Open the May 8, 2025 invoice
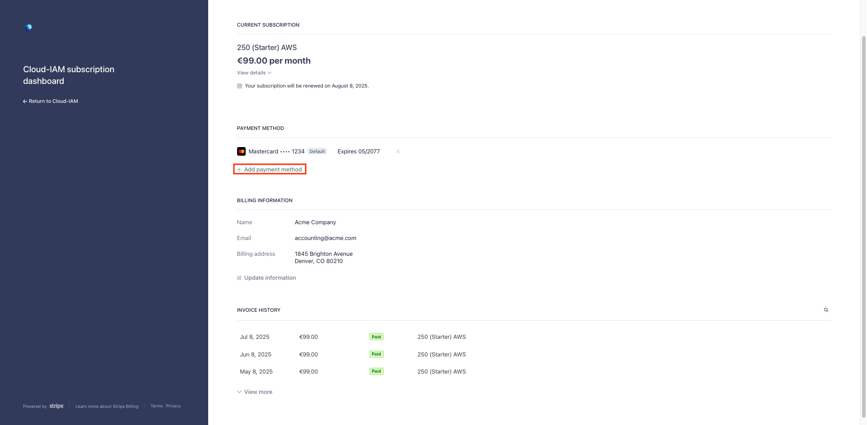 [534, 372]
